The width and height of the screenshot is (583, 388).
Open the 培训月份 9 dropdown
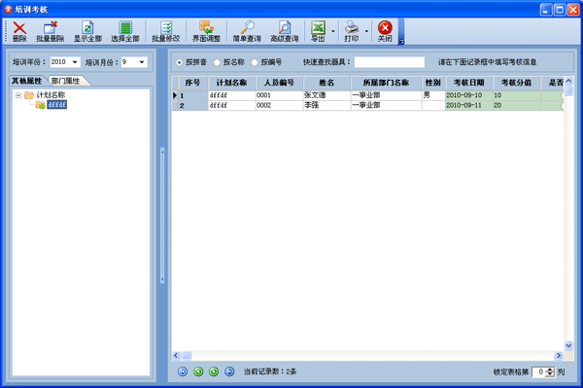point(142,62)
